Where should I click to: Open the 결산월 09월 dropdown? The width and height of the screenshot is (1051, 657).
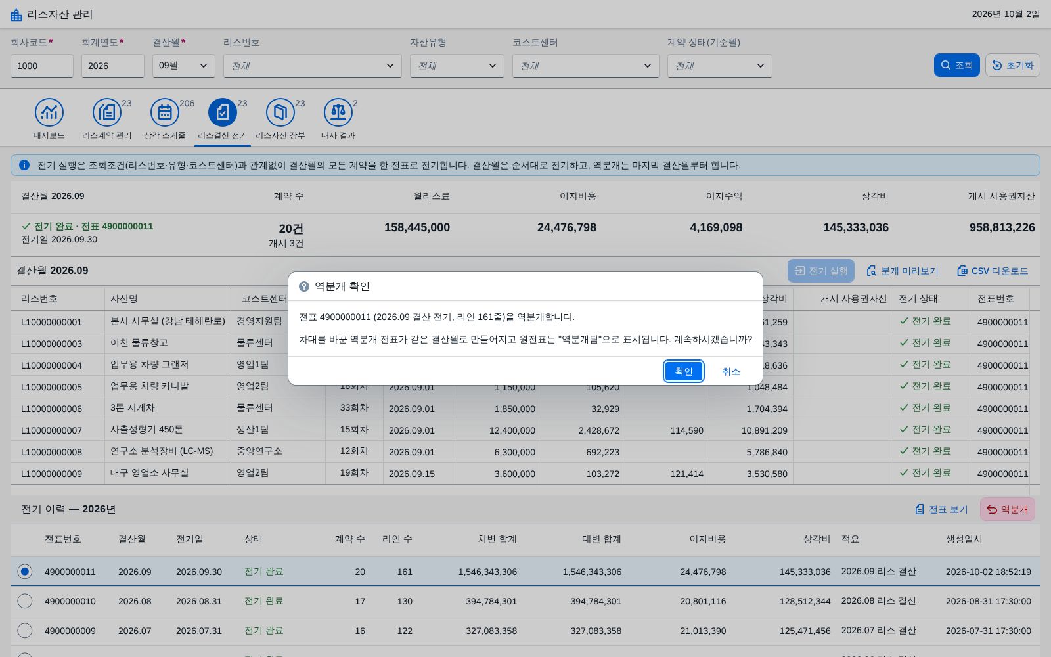tap(184, 66)
